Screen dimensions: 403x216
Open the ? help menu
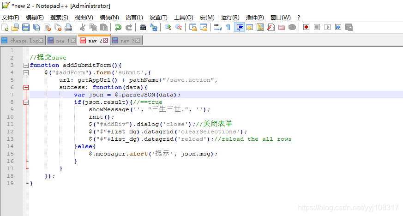pos(298,18)
